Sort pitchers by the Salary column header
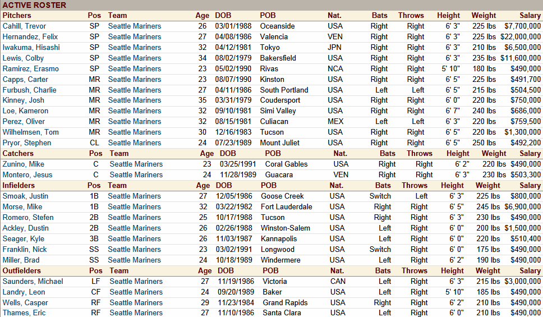Image resolution: width=543 pixels, height=317 pixels. (530, 16)
